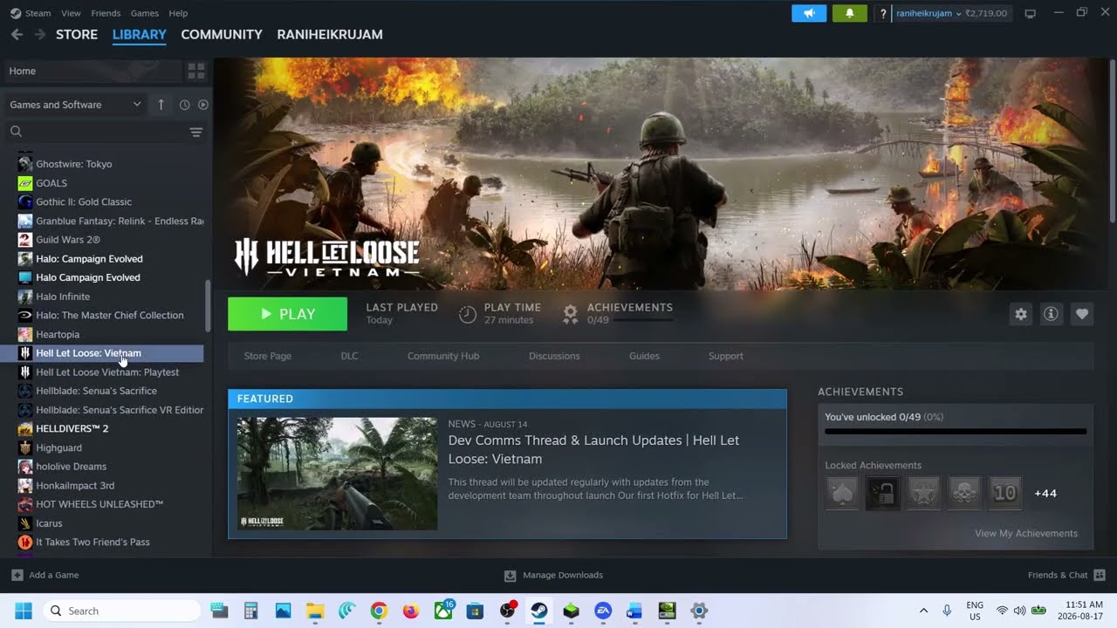
Task: Open the Support link
Action: point(726,356)
